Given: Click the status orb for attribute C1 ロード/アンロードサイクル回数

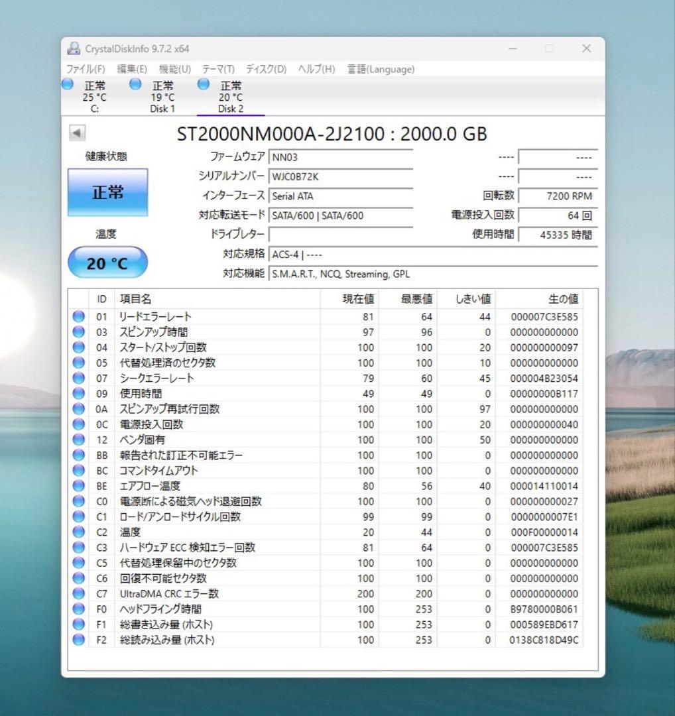Looking at the screenshot, I should click(78, 516).
